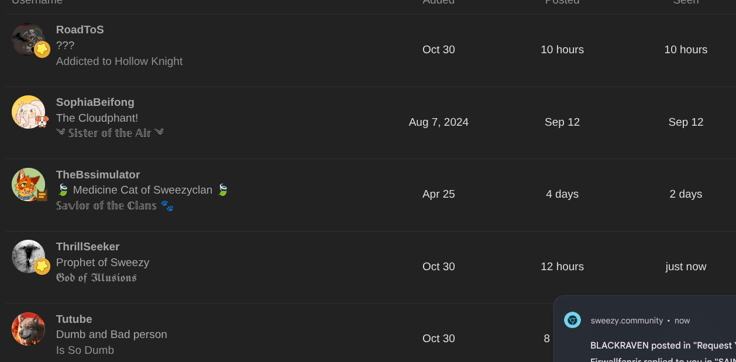Click the dog flair badge on SophiaBeifong's avatar

pyautogui.click(x=42, y=122)
